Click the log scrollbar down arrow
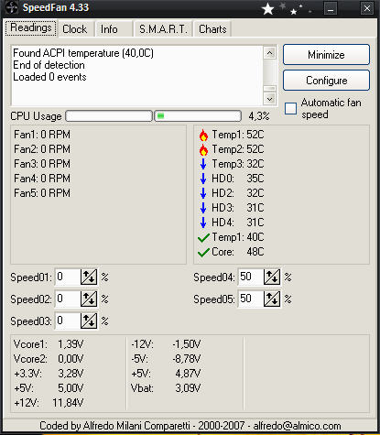This screenshot has height=435, width=380. point(269,99)
